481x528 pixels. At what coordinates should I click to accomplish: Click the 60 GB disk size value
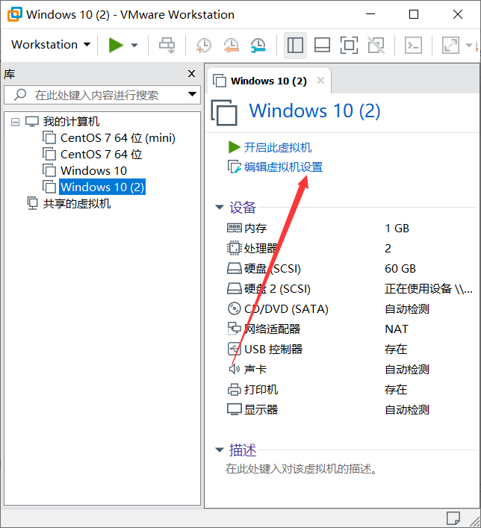pos(400,268)
